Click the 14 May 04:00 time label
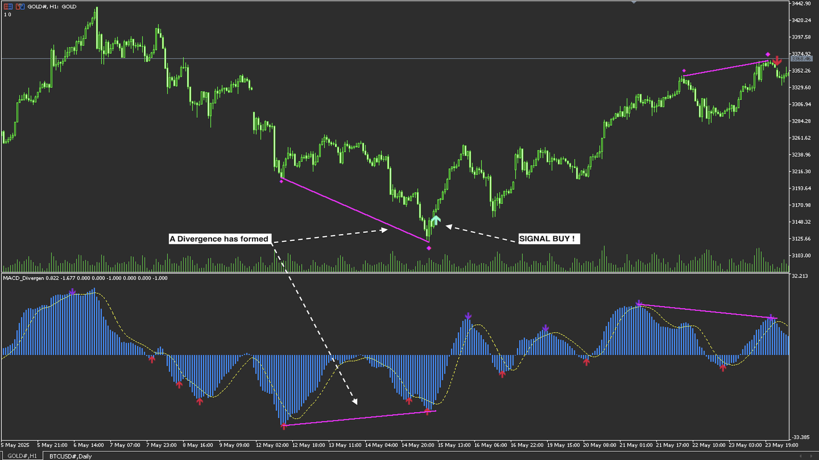 381,445
